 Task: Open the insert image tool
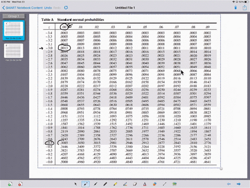tap(174, 184)
